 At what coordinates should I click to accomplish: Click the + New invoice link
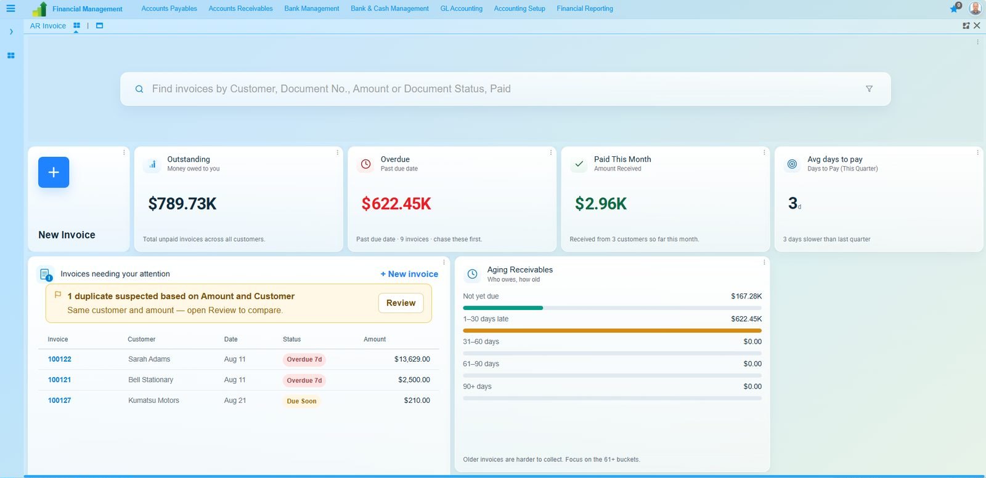click(409, 274)
